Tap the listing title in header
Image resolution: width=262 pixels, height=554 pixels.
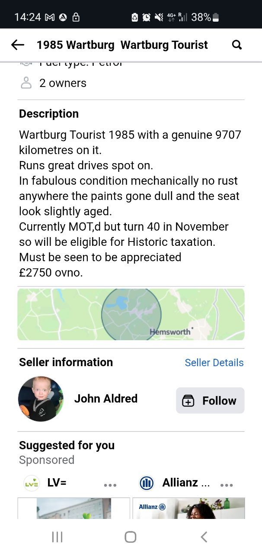[122, 45]
